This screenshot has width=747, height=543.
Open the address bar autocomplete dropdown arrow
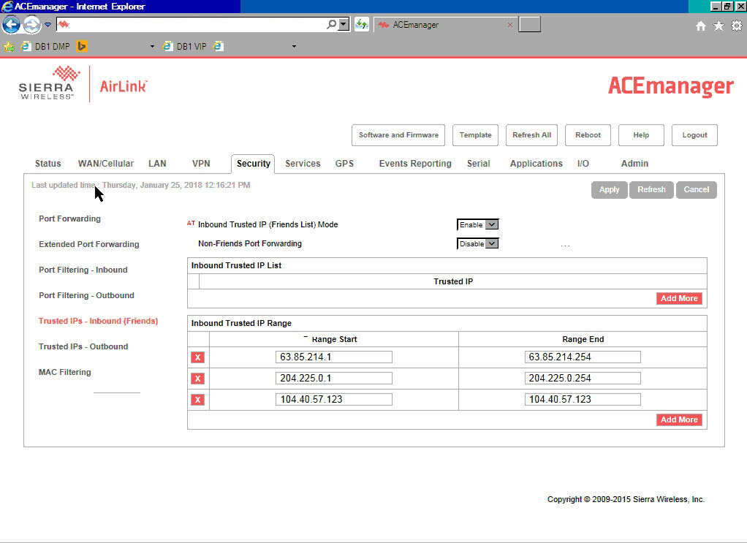click(344, 24)
